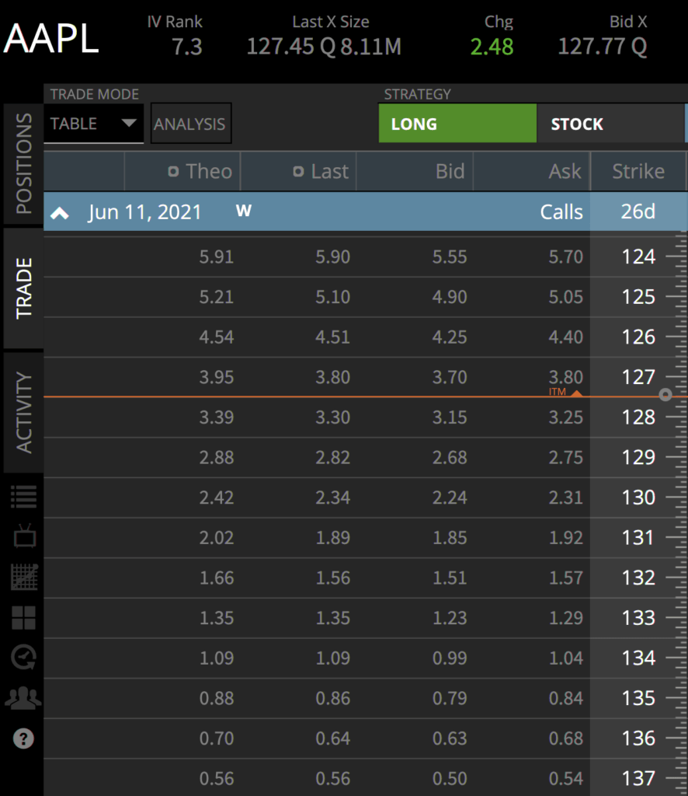Click the bid 1.51 for strike 132
The height and width of the screenshot is (796, 688).
[449, 578]
